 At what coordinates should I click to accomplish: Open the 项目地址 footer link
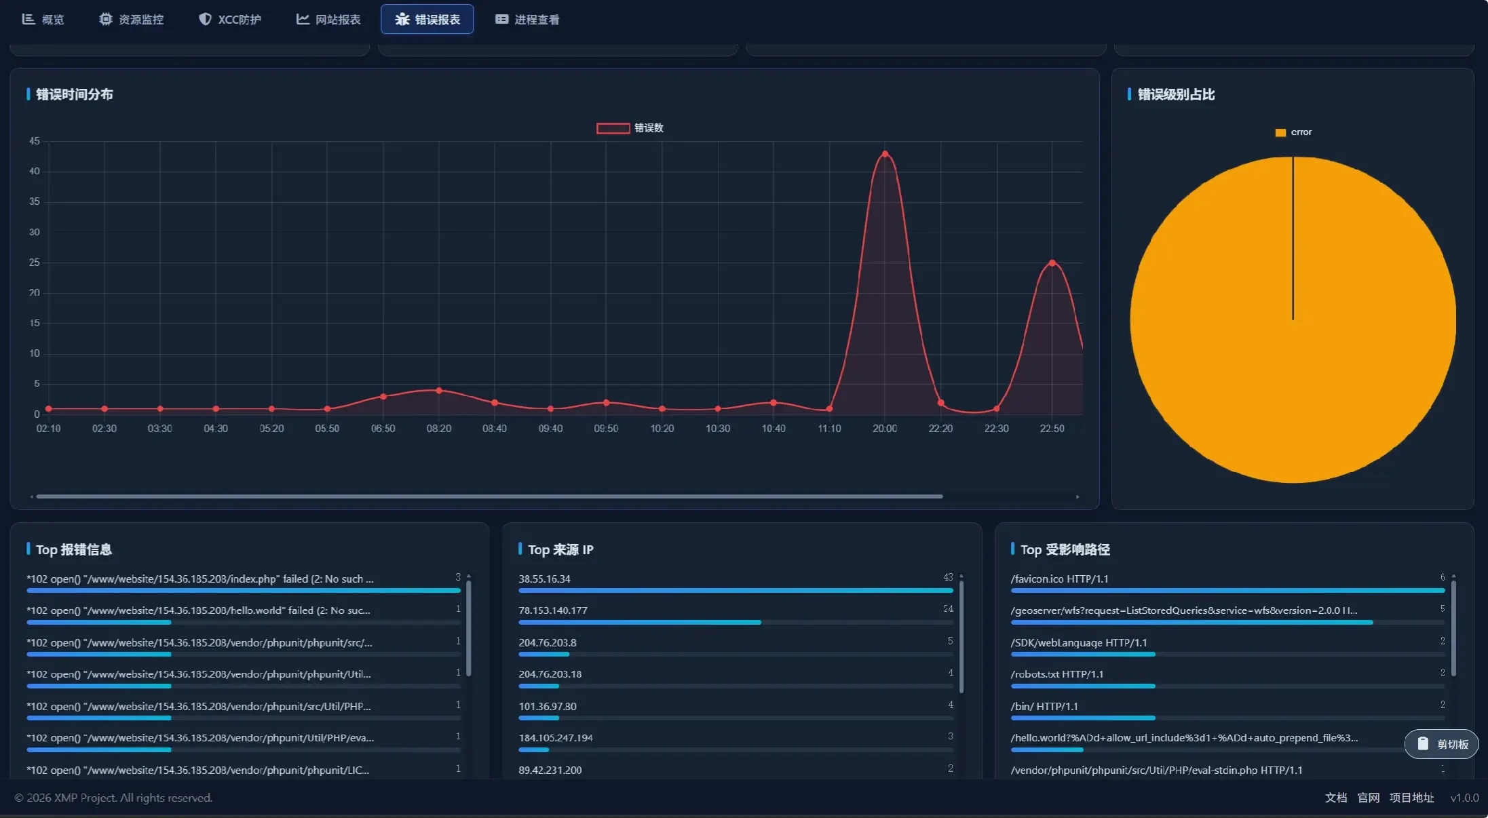pyautogui.click(x=1411, y=798)
